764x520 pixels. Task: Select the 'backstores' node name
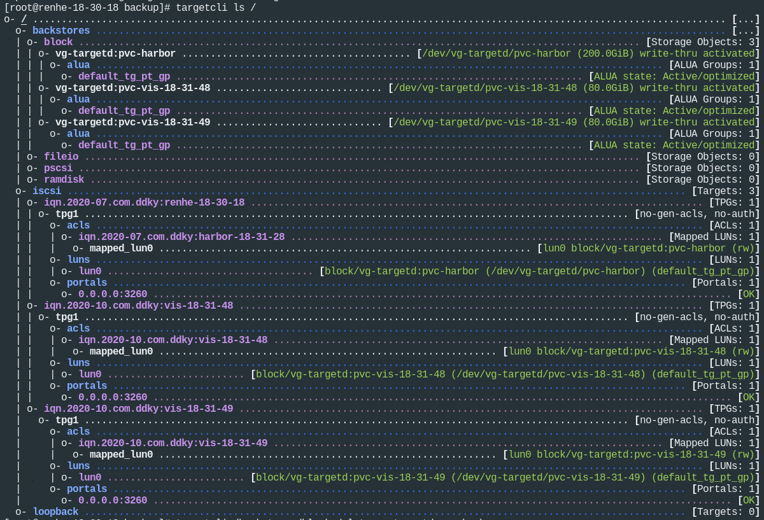click(x=61, y=31)
